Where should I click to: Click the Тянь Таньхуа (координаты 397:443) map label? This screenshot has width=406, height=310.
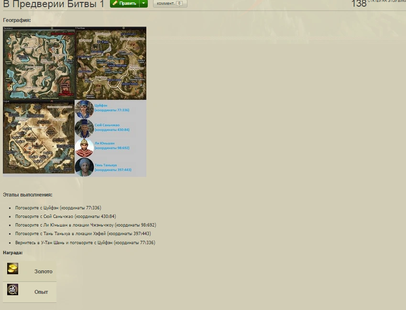point(113,167)
